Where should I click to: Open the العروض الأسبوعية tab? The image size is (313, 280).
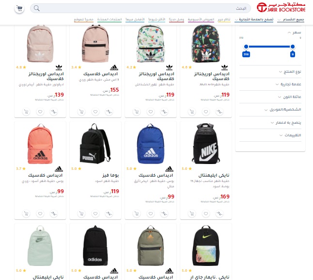(201, 19)
